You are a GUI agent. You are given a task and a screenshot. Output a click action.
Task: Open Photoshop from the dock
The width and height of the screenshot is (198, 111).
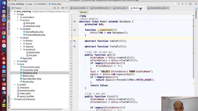click(x=4, y=50)
